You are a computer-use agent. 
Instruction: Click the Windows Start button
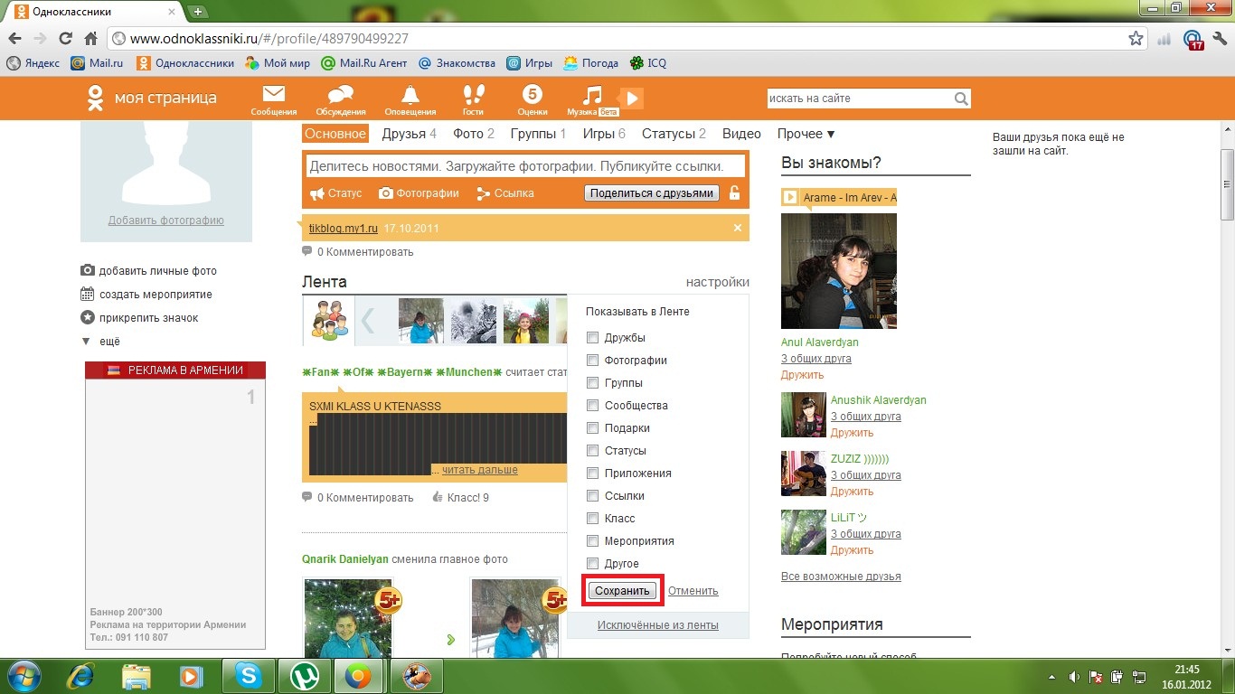coord(23,675)
